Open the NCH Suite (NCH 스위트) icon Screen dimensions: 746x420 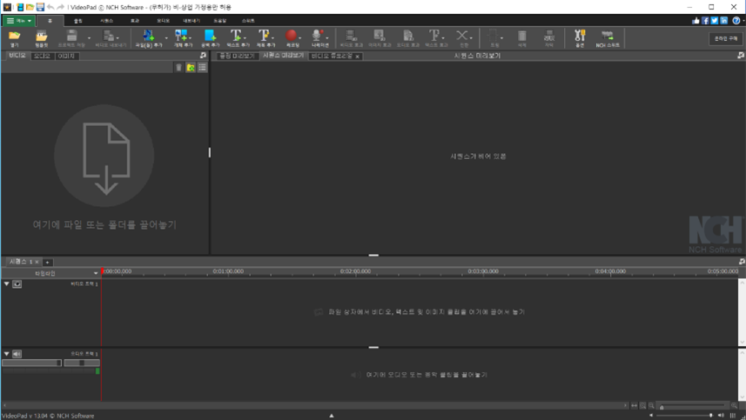coord(608,36)
